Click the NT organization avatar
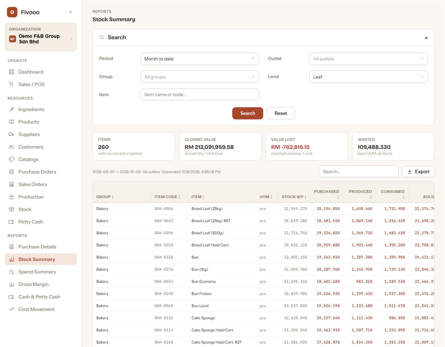This screenshot has width=445, height=347. (x=13, y=39)
